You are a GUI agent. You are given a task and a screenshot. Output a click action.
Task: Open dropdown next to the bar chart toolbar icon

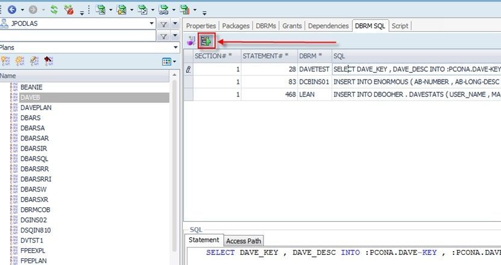(195, 10)
